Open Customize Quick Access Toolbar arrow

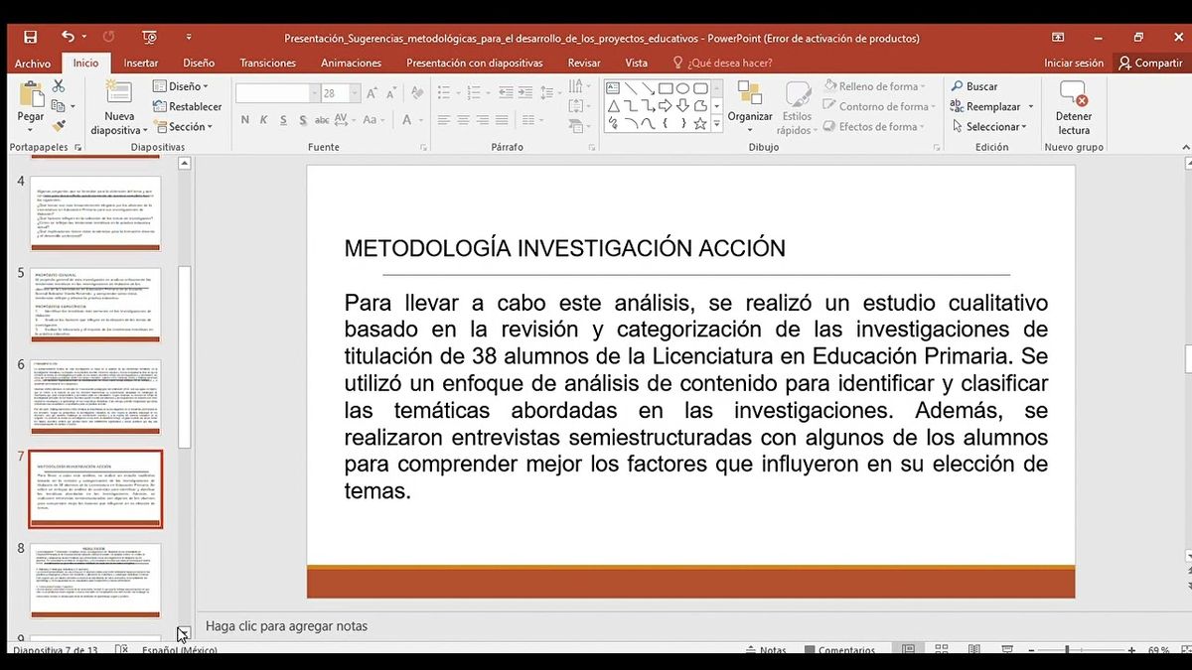point(189,38)
